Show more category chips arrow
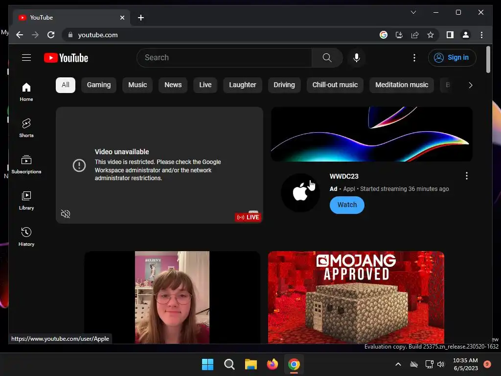Viewport: 501px width, 376px height. click(470, 85)
